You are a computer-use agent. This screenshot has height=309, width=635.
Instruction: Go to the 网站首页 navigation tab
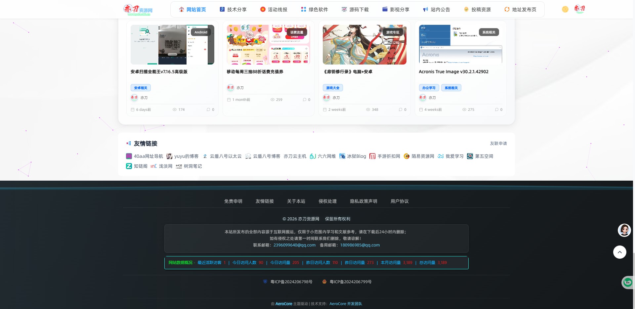192,10
